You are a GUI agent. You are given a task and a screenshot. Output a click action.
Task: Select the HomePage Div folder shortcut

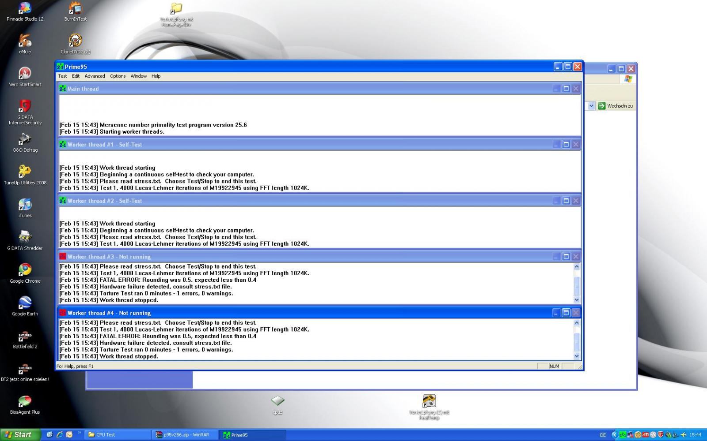[x=176, y=15]
